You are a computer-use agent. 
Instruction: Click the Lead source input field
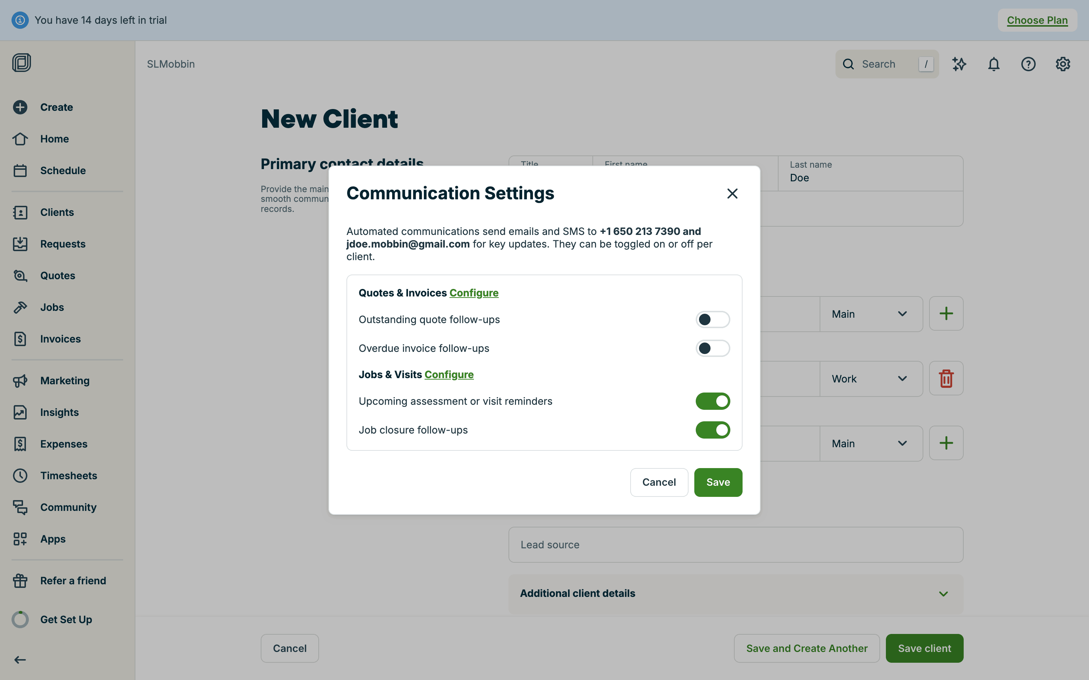[x=736, y=545]
